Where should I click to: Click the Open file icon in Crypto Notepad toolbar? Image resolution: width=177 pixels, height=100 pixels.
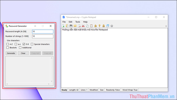coord(67,26)
